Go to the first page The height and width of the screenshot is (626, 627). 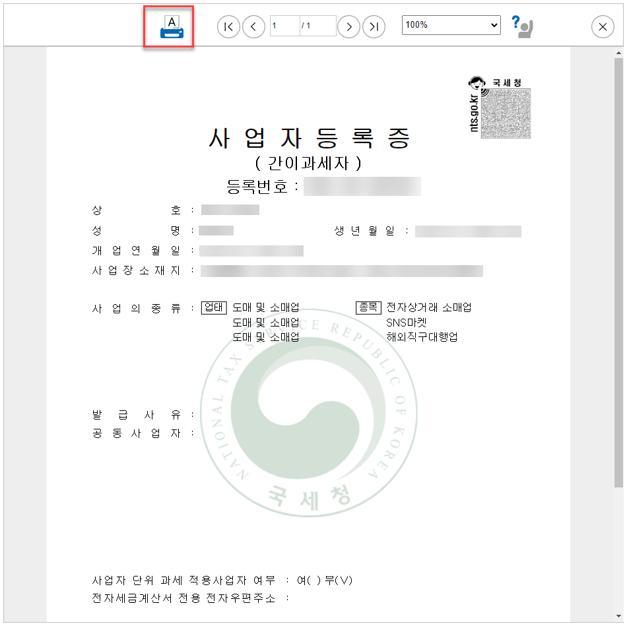228,27
